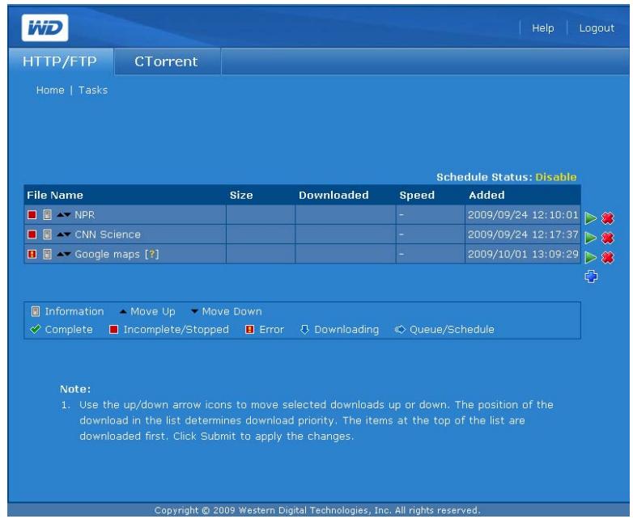633x519 pixels.
Task: Click the date 2009/09/24 12:17:37
Action: pyautogui.click(x=523, y=234)
